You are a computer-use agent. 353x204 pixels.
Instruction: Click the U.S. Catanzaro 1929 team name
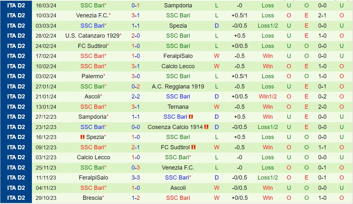(x=92, y=36)
